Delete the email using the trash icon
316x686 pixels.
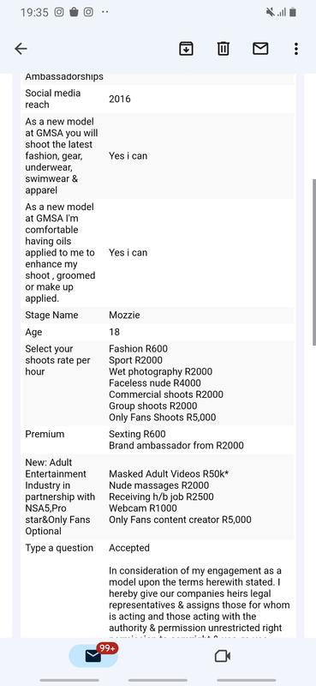pos(224,49)
